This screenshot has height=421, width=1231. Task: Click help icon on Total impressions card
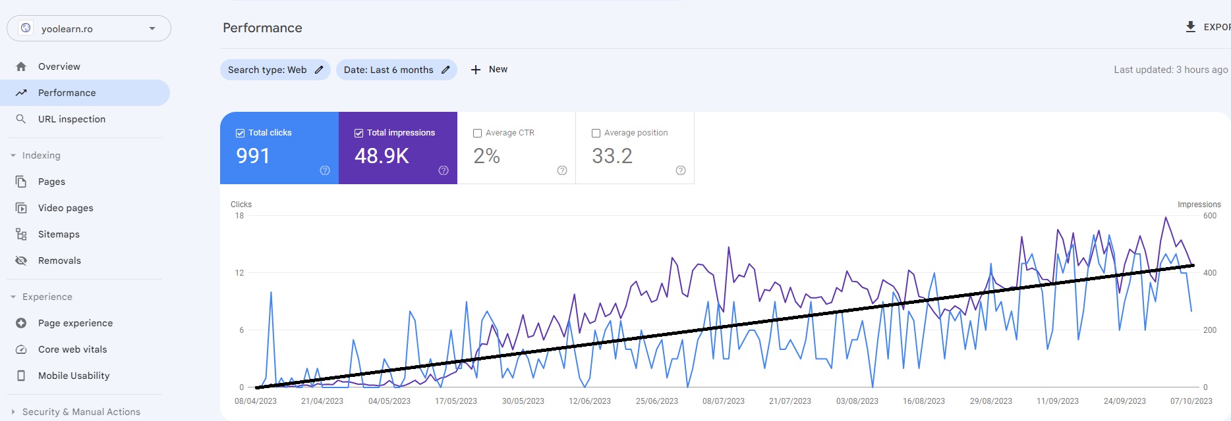coord(444,170)
